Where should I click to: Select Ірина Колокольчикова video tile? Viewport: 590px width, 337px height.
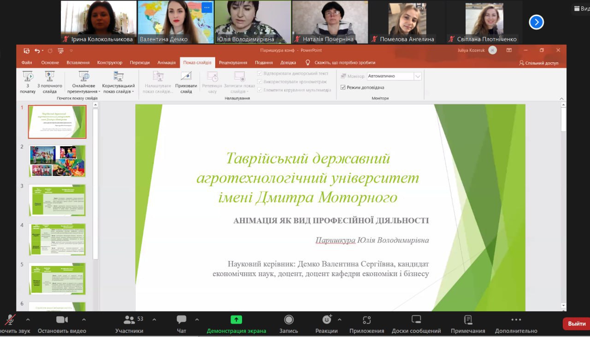click(x=99, y=22)
